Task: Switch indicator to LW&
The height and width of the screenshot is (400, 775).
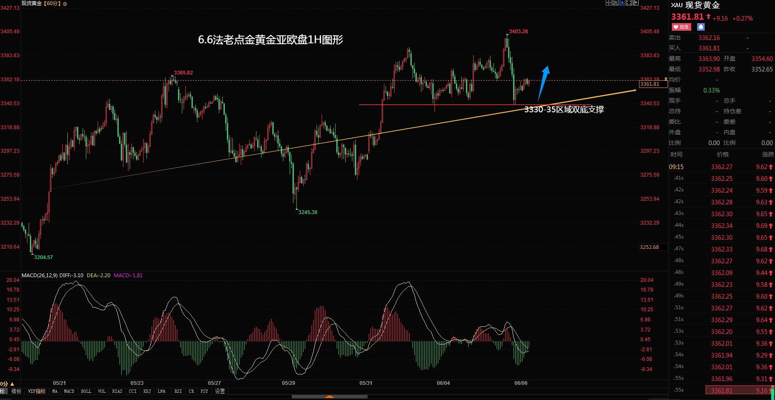Action: [x=162, y=391]
